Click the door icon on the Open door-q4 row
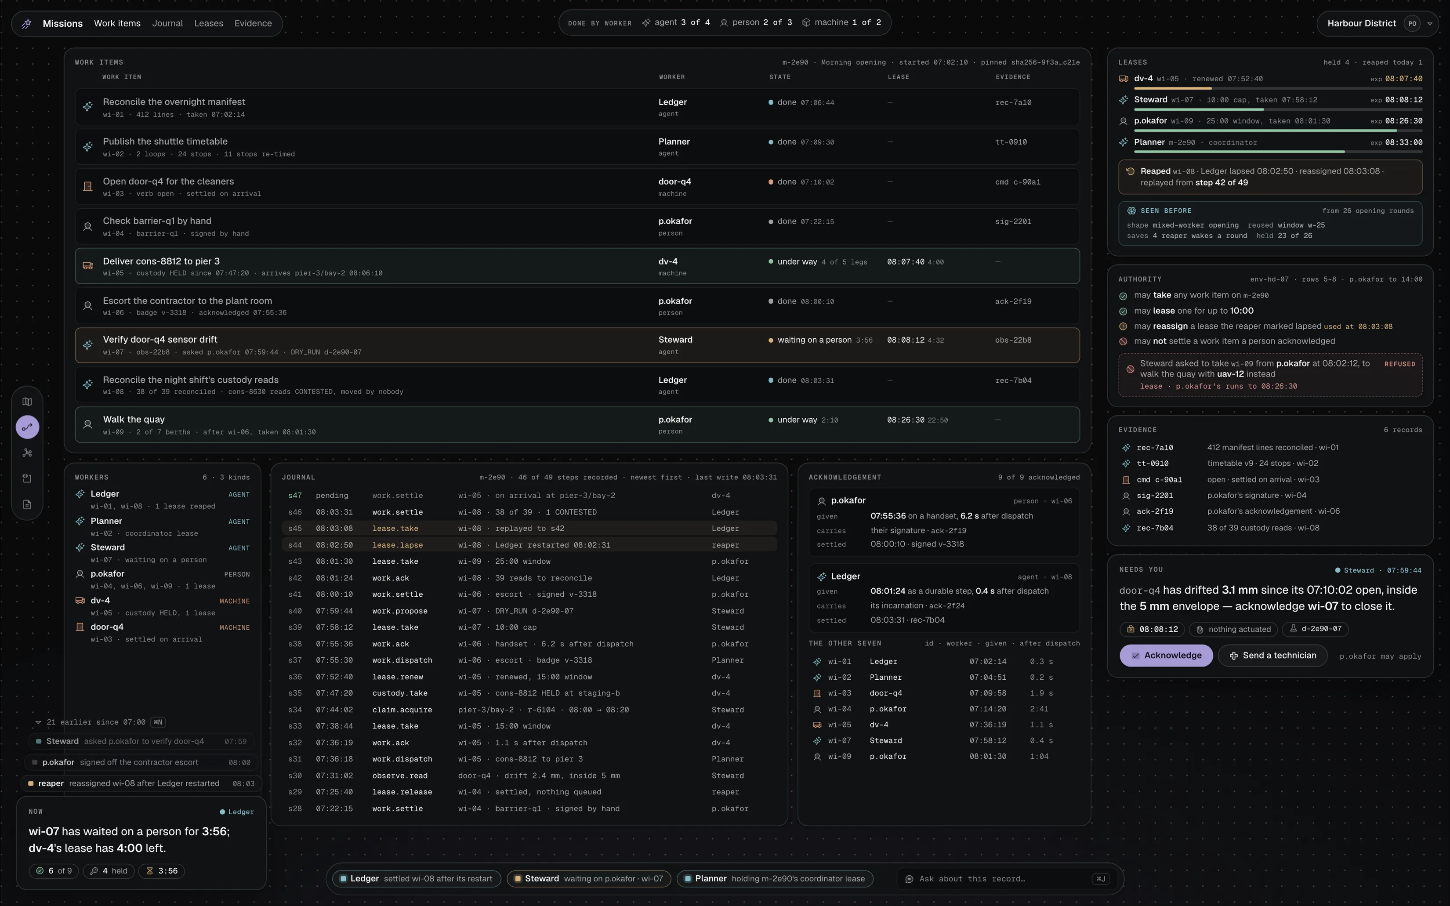Viewport: 1450px width, 906px height. click(87, 186)
